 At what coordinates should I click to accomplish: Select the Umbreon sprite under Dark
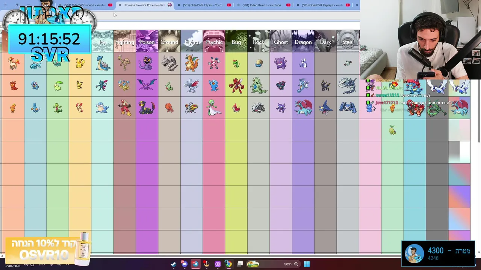click(325, 86)
